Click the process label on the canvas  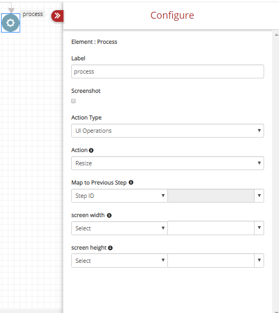(x=32, y=14)
